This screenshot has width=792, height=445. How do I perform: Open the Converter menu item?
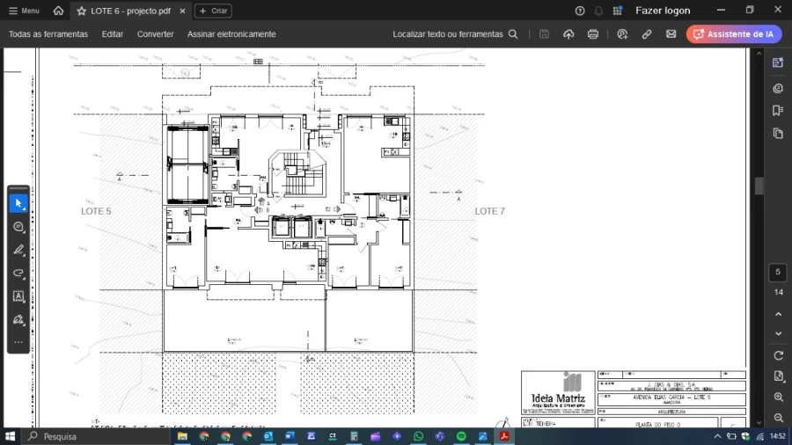tap(155, 34)
